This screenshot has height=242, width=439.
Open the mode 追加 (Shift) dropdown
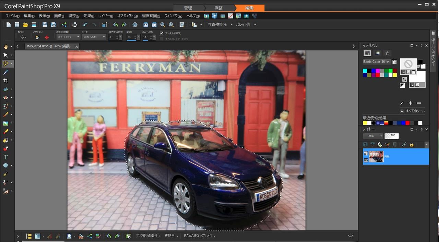[94, 37]
